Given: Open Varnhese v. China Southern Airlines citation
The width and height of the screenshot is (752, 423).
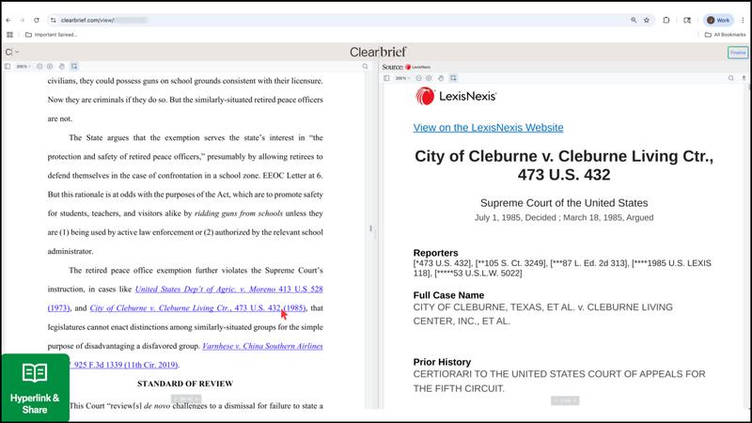Looking at the screenshot, I should 262,346.
